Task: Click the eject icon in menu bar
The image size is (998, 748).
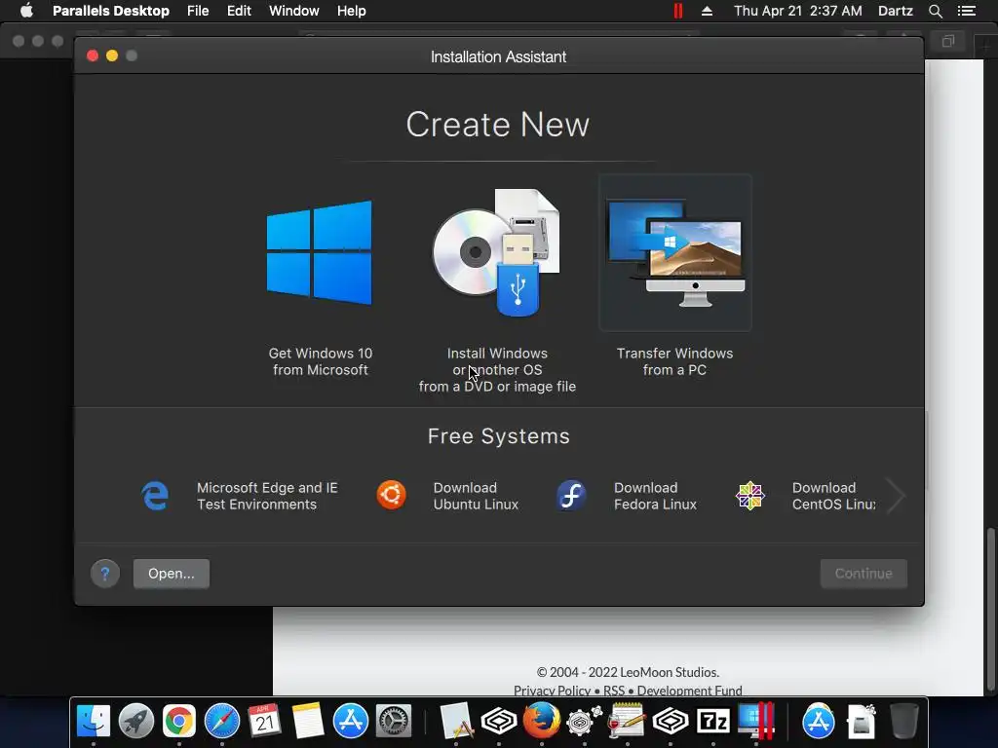Action: tap(708, 11)
